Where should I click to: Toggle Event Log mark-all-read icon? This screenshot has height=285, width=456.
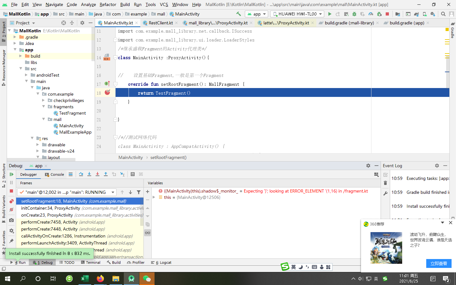tap(385, 175)
